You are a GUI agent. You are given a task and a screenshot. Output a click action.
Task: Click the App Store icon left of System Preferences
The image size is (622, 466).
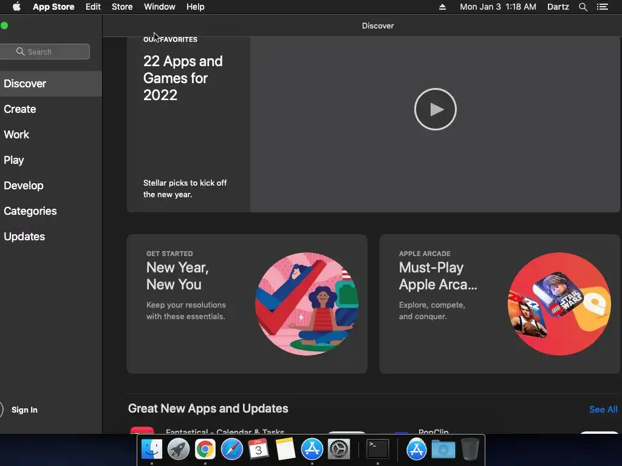pos(312,450)
